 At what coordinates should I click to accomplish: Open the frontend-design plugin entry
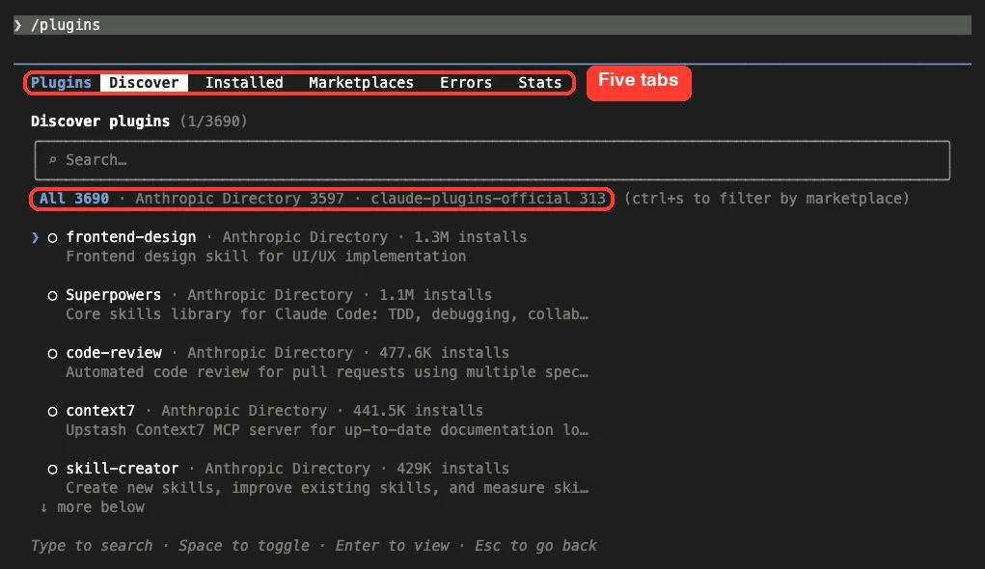(x=130, y=237)
